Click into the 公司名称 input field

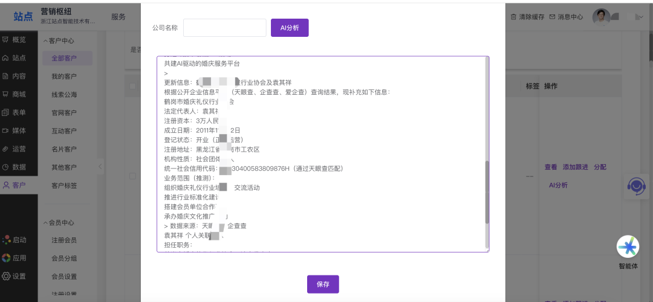[224, 28]
